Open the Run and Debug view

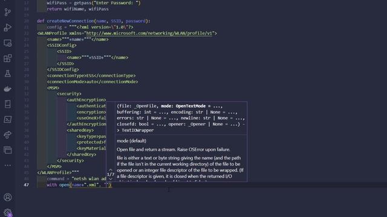(x=7, y=28)
